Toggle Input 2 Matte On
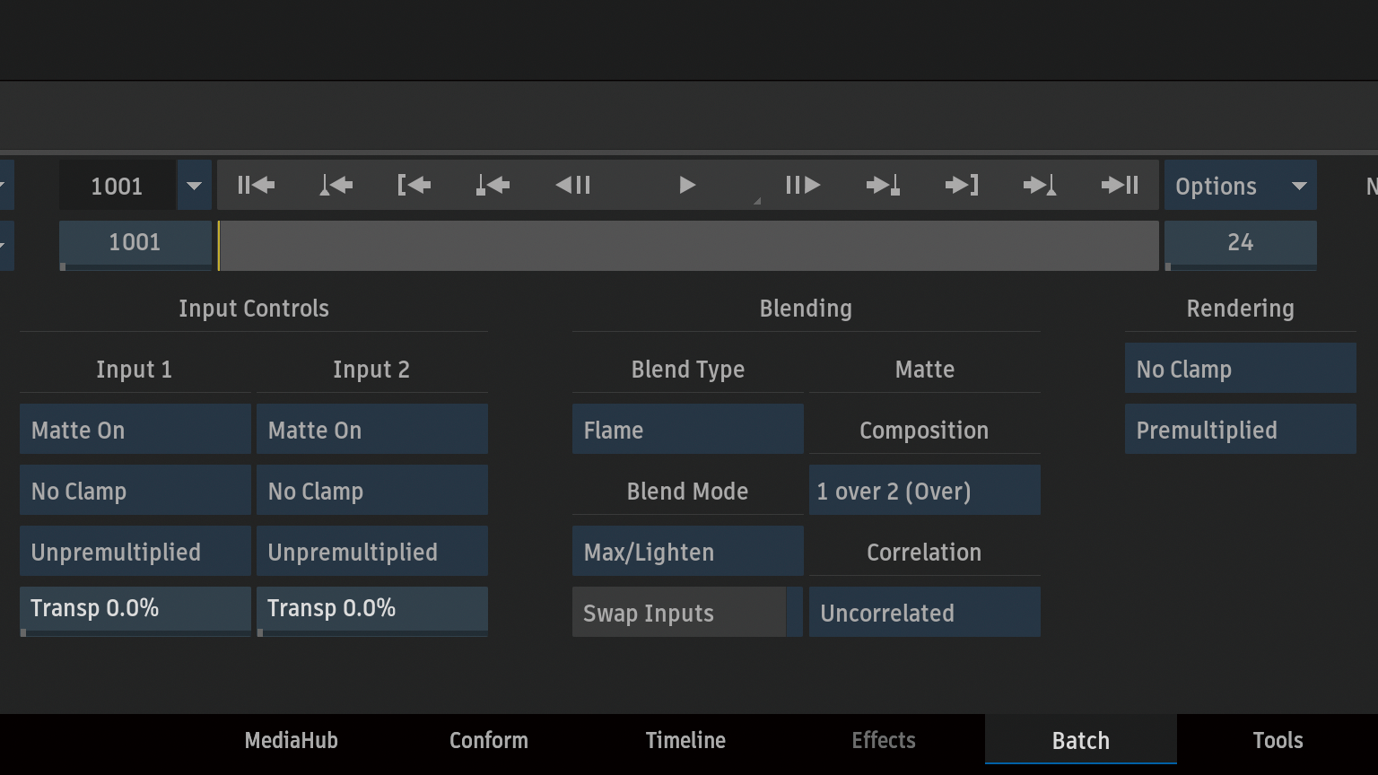 coord(372,430)
